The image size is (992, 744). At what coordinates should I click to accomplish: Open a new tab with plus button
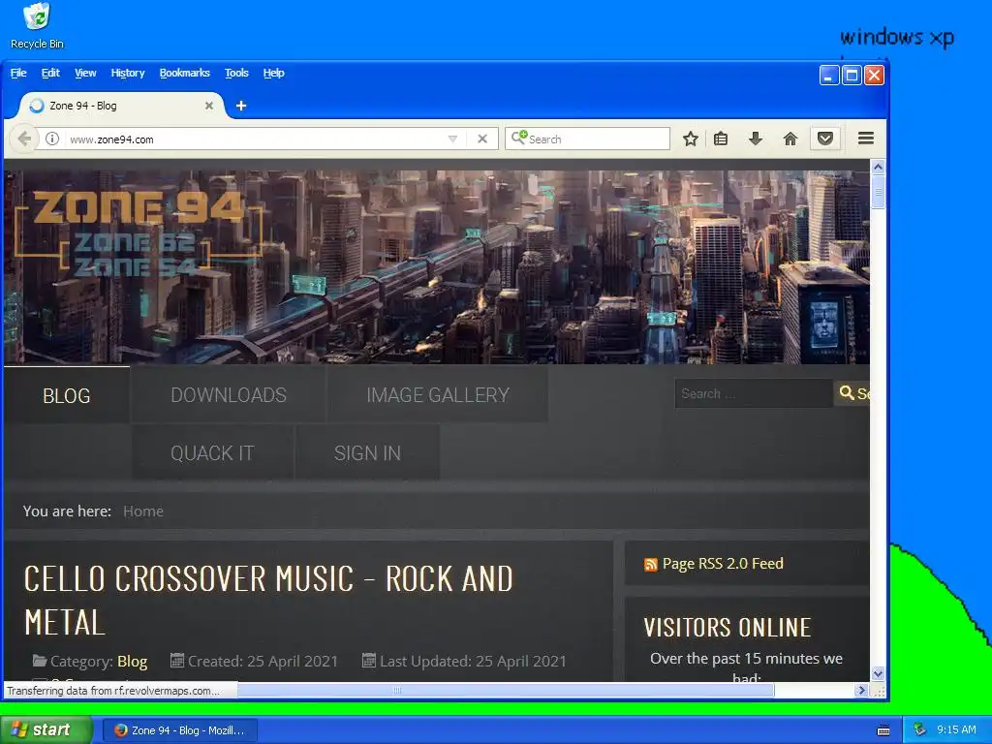[241, 106]
